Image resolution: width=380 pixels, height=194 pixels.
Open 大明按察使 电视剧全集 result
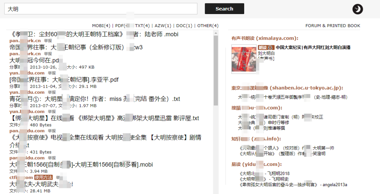[x=106, y=141]
